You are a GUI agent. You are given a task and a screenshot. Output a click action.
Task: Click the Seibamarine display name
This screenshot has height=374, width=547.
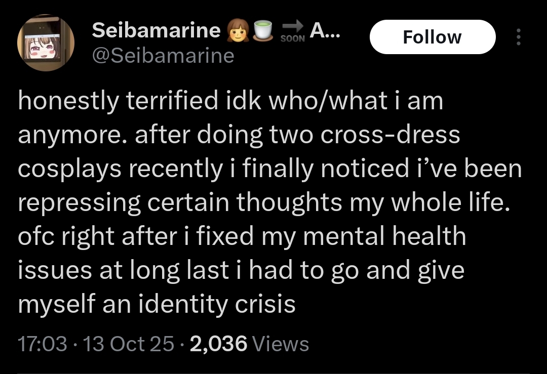pos(156,32)
